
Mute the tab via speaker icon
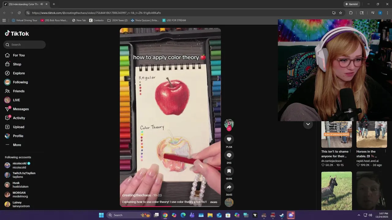pos(42,4)
